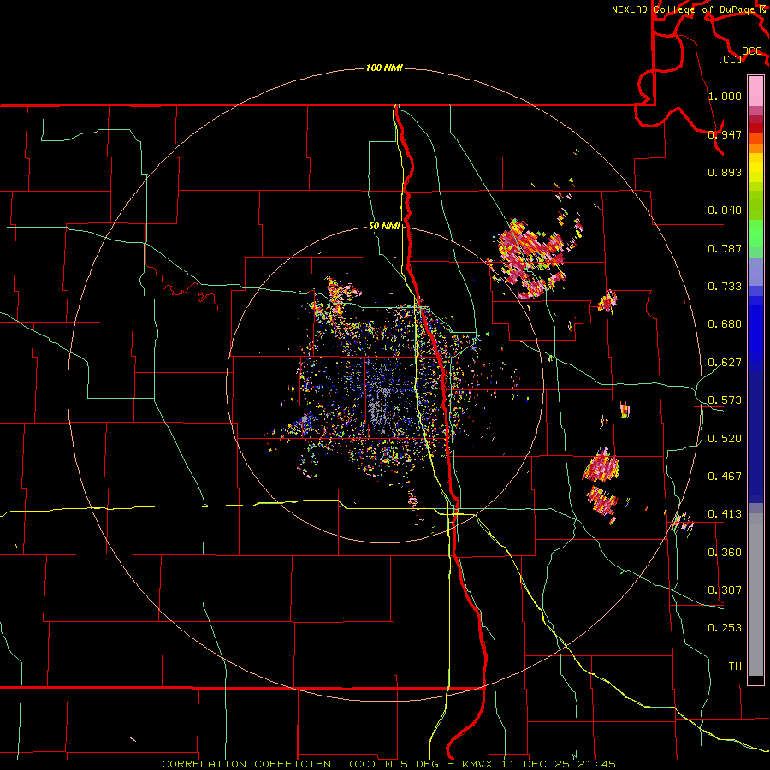770x770 pixels.
Task: Select the 0.307 scale value
Action: 725,590
